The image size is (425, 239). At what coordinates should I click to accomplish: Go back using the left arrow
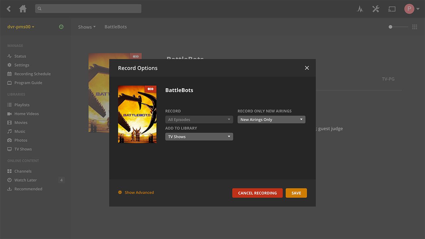tap(9, 9)
